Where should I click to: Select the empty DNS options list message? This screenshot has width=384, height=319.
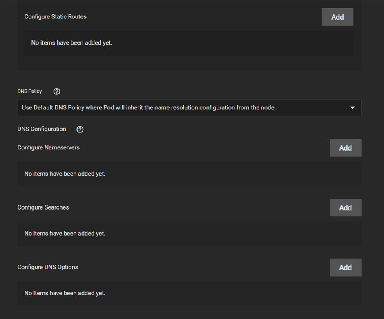pos(65,293)
